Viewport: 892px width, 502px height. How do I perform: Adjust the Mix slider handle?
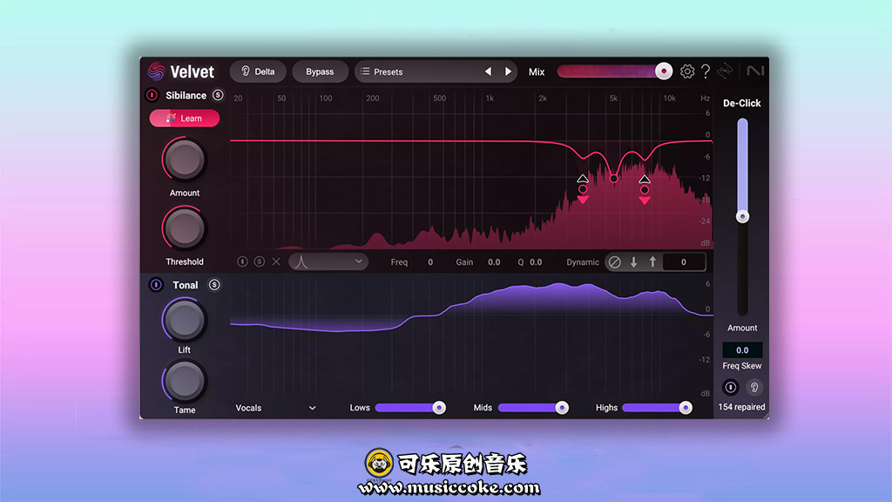click(663, 71)
